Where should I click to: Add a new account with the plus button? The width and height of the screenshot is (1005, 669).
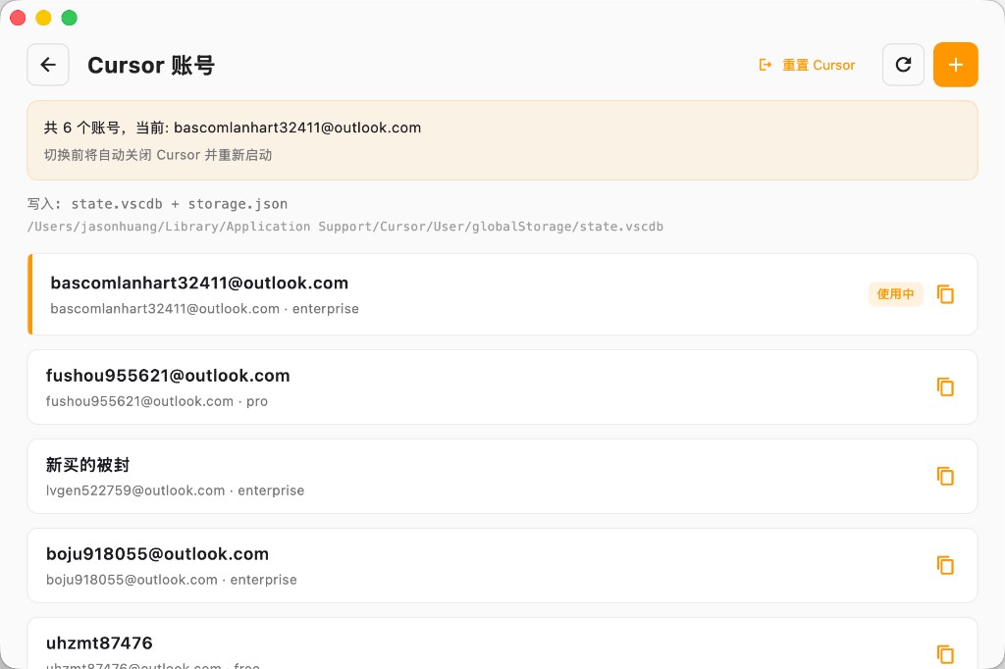[955, 65]
